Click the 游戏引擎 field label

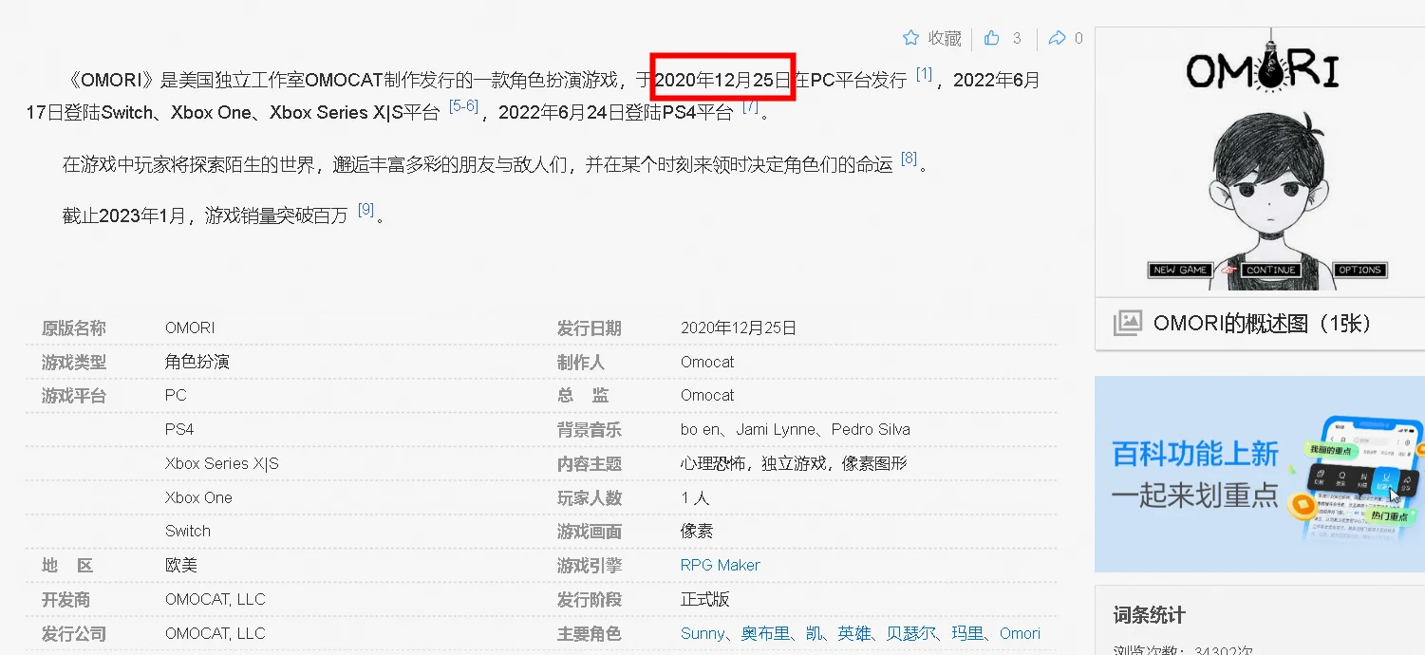pyautogui.click(x=590, y=566)
